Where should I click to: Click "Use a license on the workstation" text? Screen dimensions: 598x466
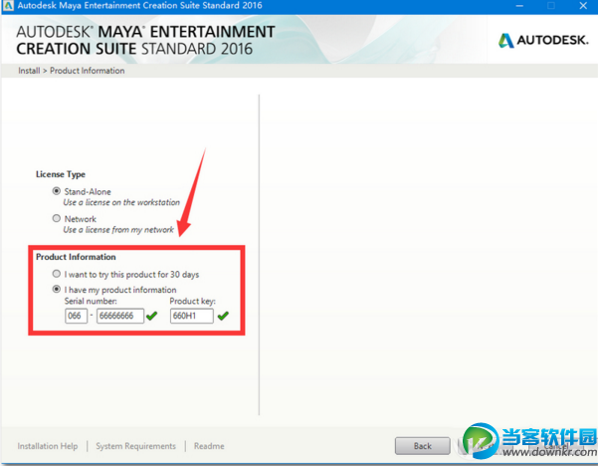(121, 202)
